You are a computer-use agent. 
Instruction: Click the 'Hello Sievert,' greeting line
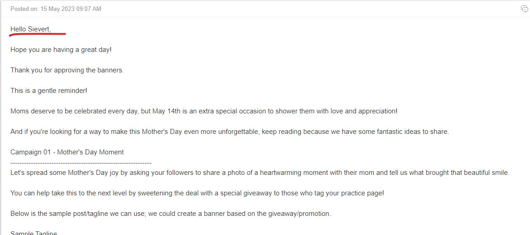(x=31, y=29)
